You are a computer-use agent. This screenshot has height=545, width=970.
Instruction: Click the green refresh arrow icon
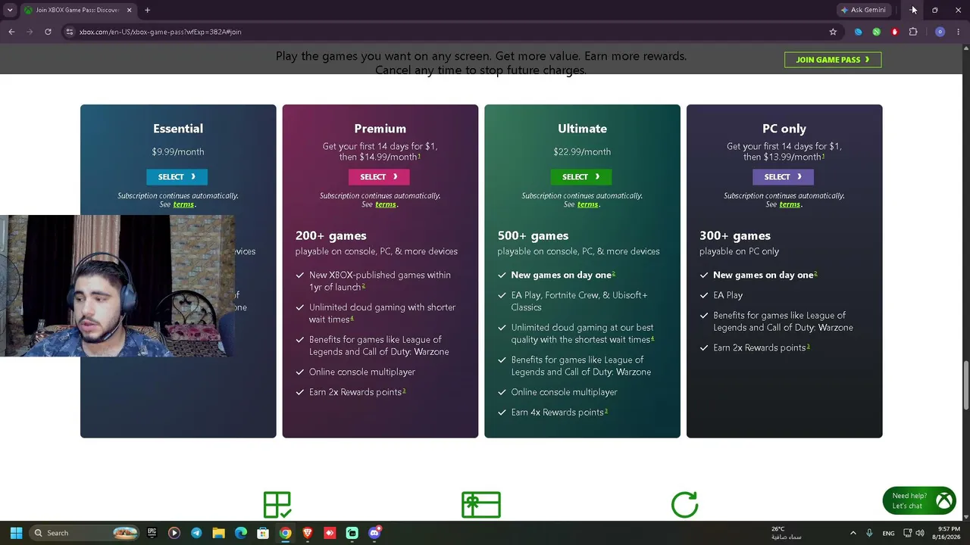point(684,505)
